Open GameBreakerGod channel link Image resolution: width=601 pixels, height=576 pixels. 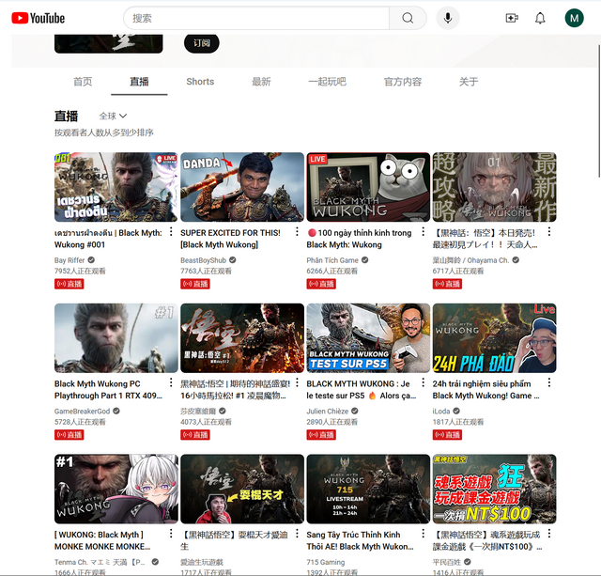[82, 412]
